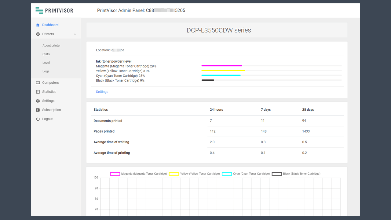Image resolution: width=391 pixels, height=220 pixels.
Task: Click the blue Settings link below toner levels
Action: click(102, 92)
